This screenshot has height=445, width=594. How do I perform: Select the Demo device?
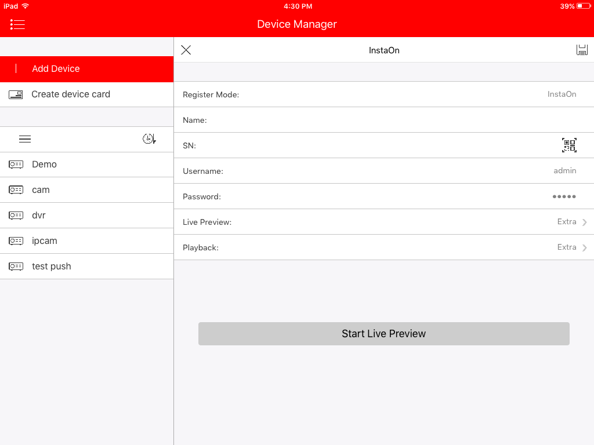87,165
